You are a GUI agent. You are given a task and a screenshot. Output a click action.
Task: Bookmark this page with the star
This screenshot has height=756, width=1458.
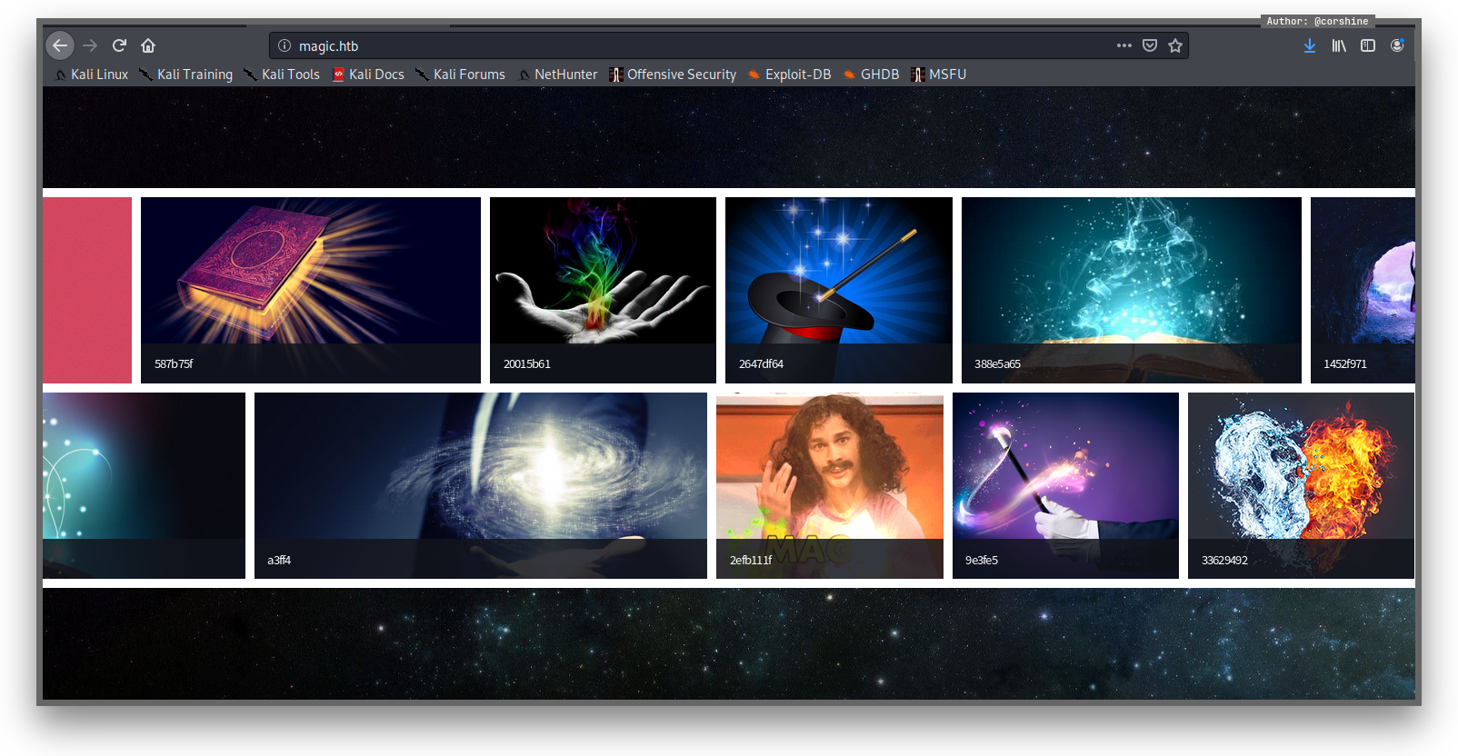[1175, 45]
